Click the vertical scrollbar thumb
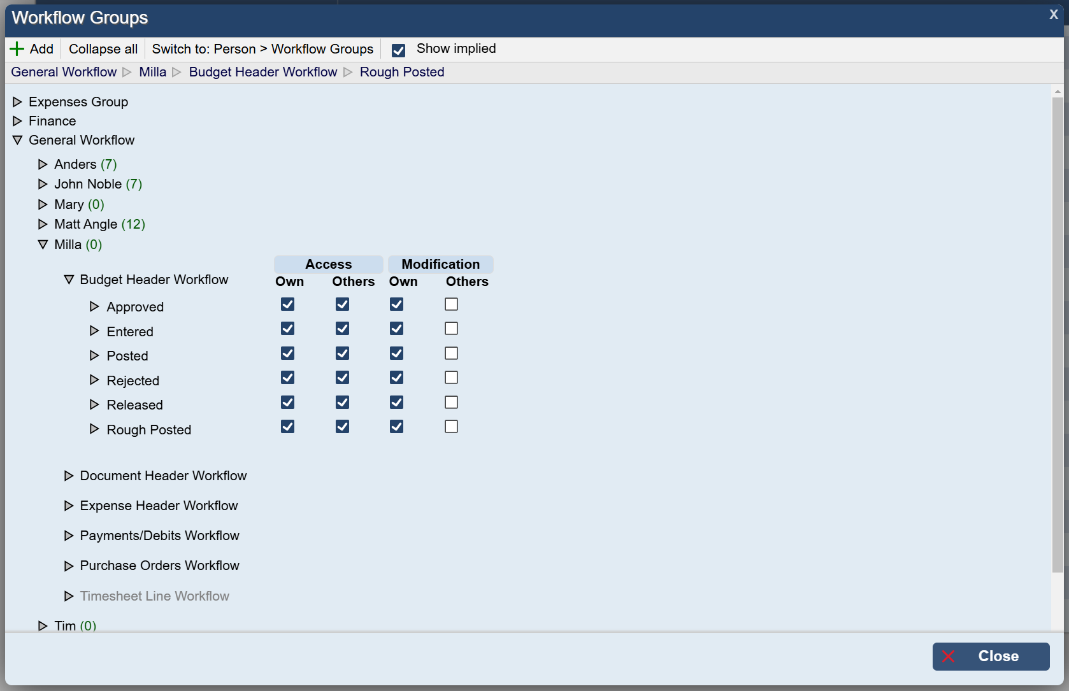The width and height of the screenshot is (1069, 691). 1058,331
